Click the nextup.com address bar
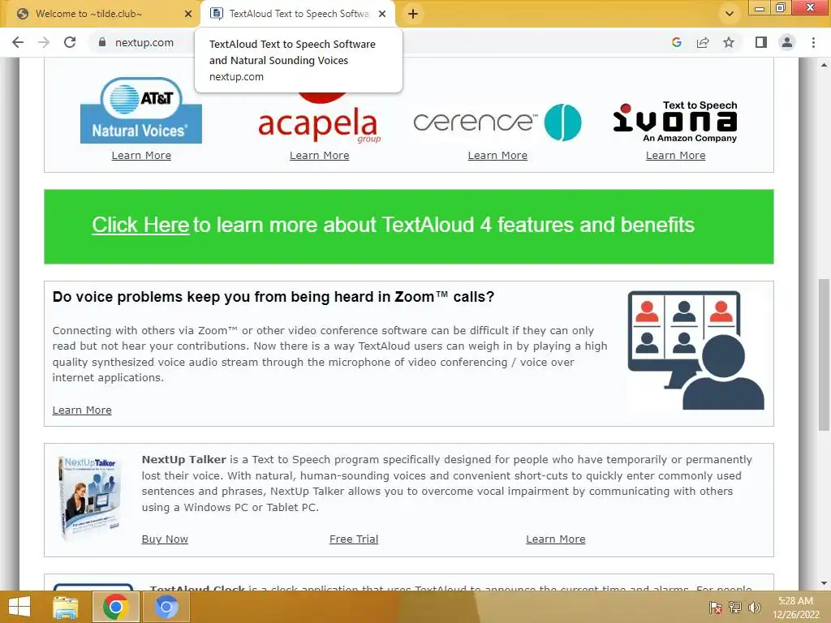This screenshot has width=831, height=623. coord(144,42)
